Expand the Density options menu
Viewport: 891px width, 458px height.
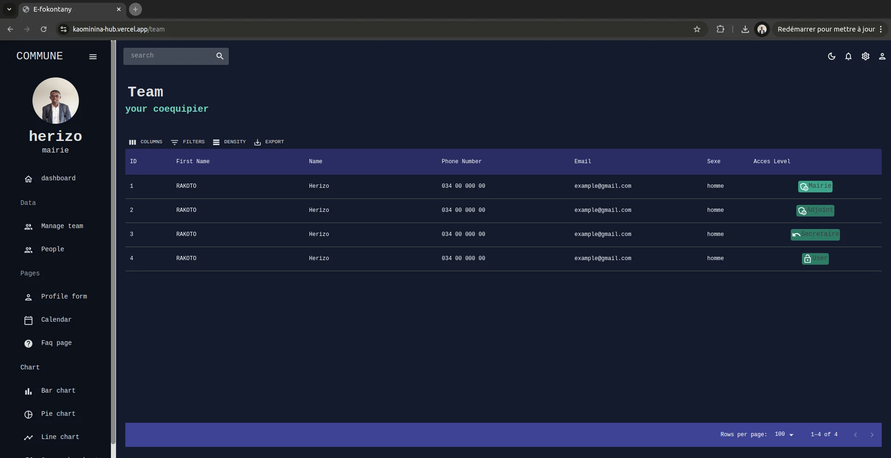229,142
